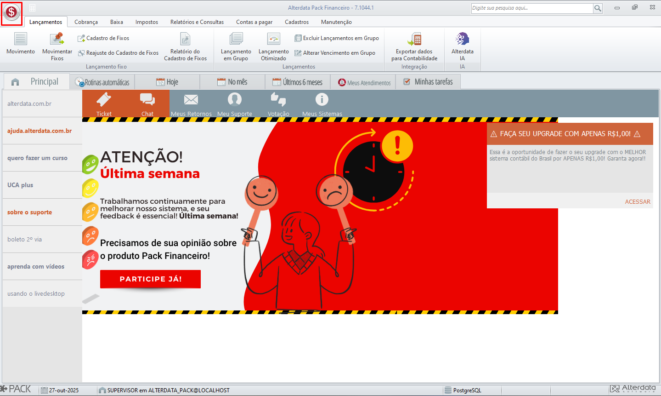Open Meu Suporte profile icon
Image resolution: width=661 pixels, height=396 pixels.
(x=235, y=104)
